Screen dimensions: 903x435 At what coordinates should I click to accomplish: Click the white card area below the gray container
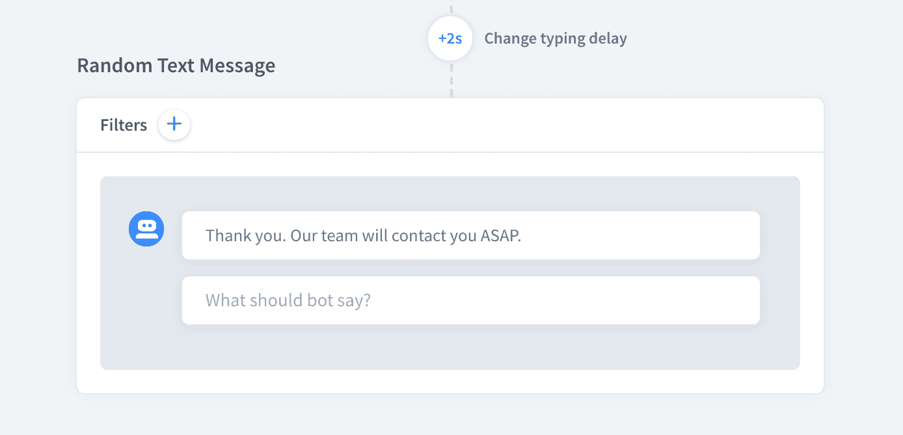(449, 382)
